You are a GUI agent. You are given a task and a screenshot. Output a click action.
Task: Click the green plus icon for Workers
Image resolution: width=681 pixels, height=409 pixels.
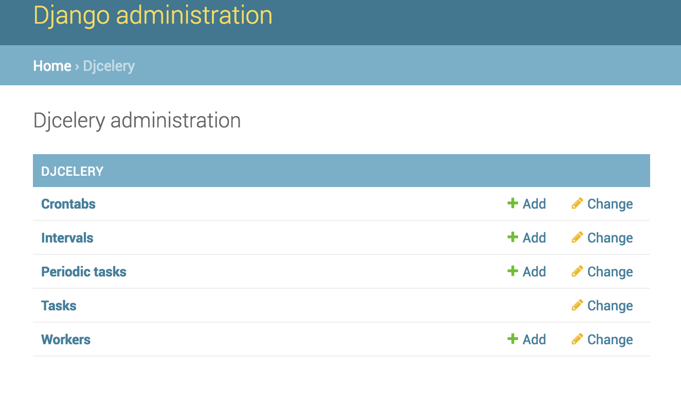point(512,339)
